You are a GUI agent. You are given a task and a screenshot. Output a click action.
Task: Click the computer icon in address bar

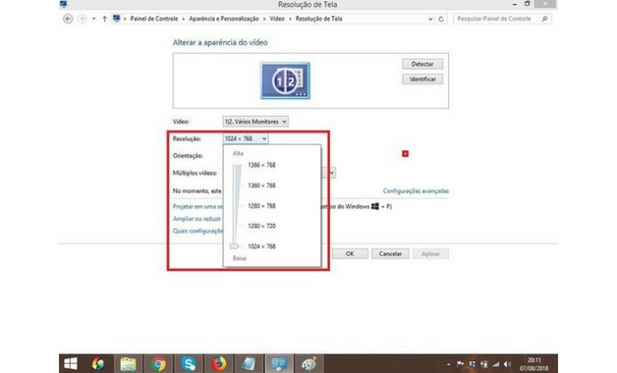pyautogui.click(x=117, y=19)
